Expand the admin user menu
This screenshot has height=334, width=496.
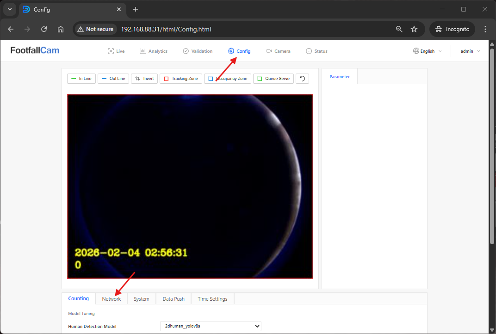click(x=470, y=51)
